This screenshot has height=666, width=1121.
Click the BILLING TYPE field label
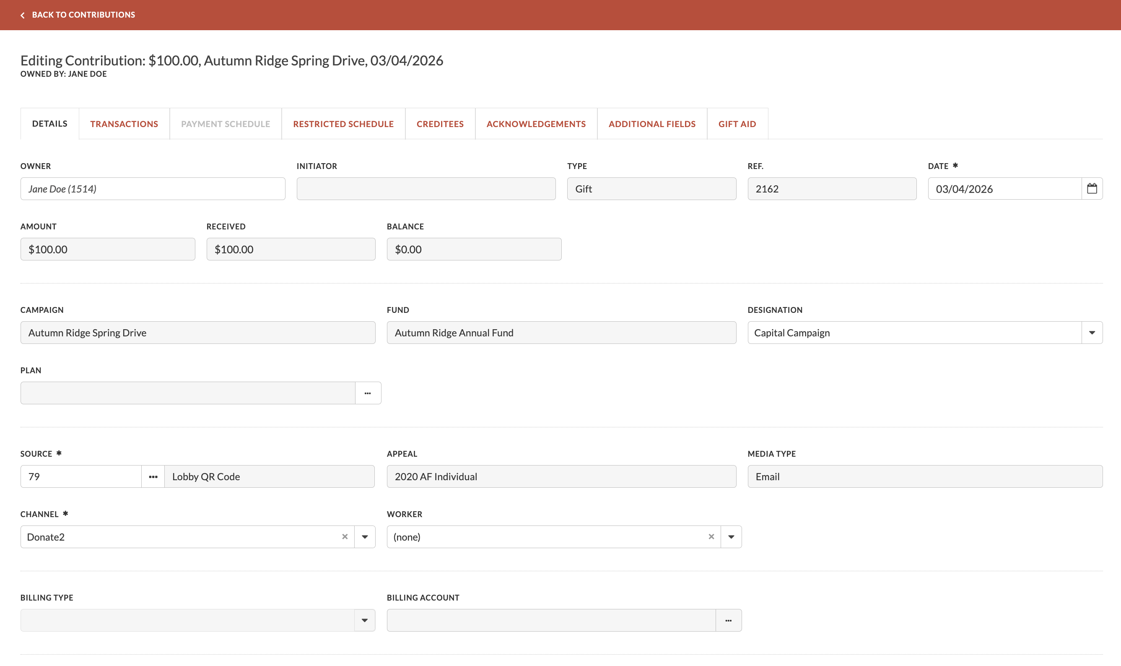(47, 598)
